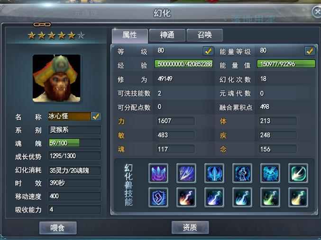Confirm the name 冰心怪 with checkmark

pos(96,116)
